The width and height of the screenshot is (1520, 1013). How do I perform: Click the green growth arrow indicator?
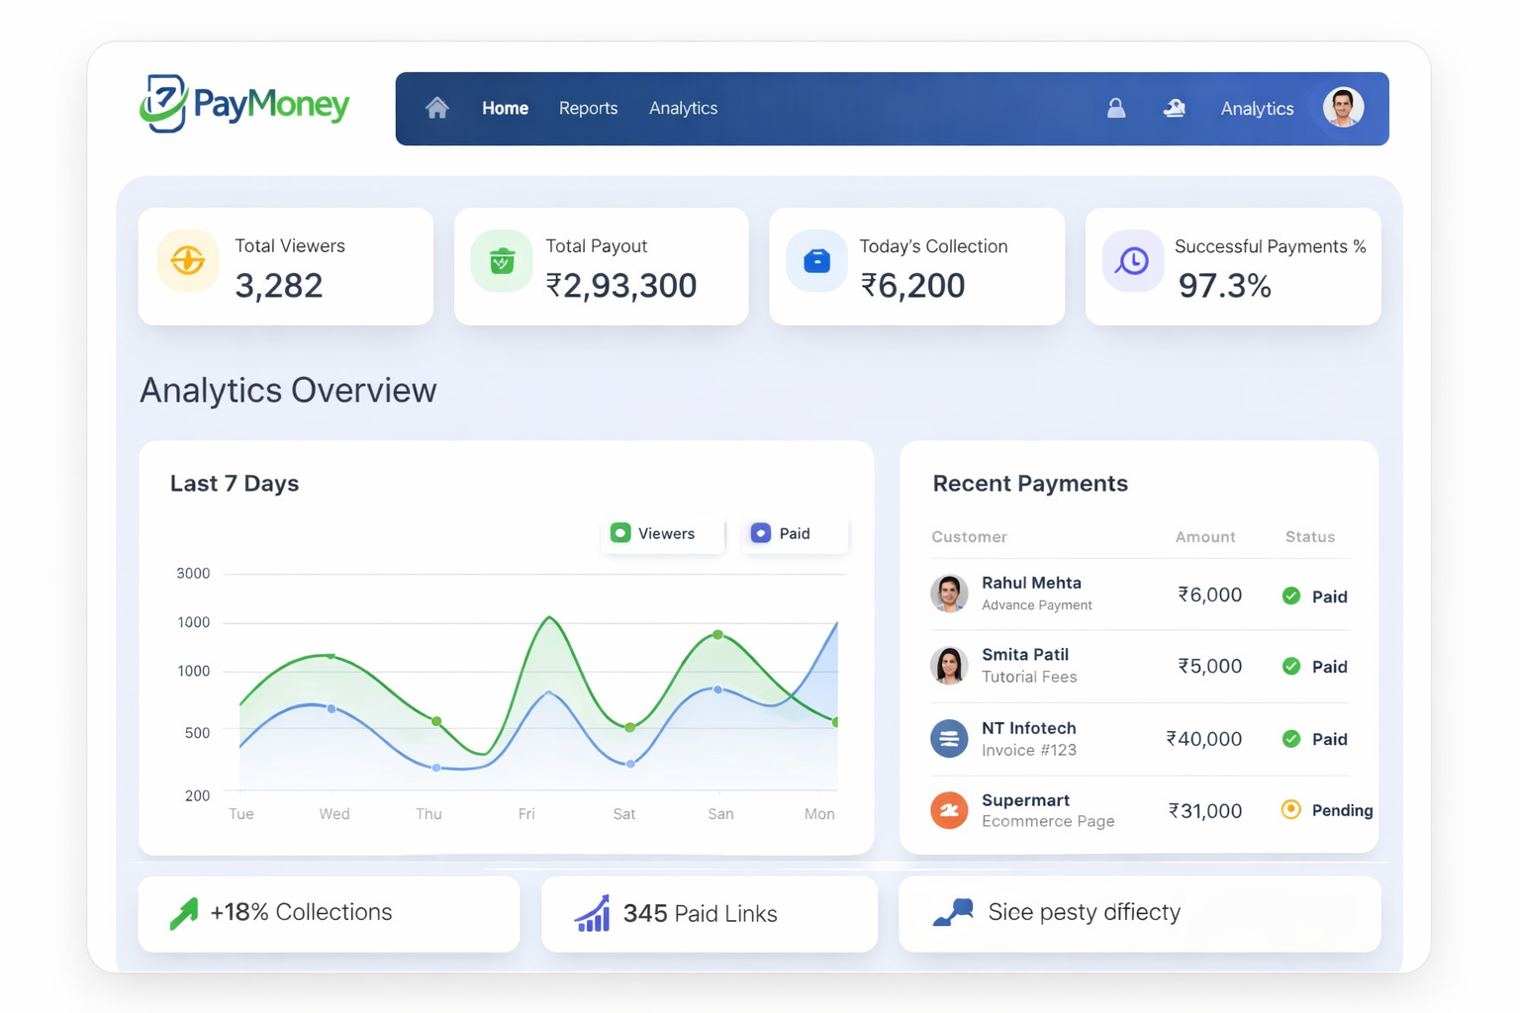click(x=184, y=912)
